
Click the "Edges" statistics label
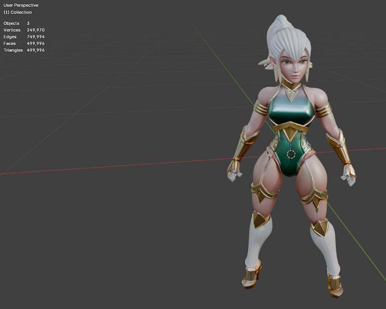[x=10, y=37]
